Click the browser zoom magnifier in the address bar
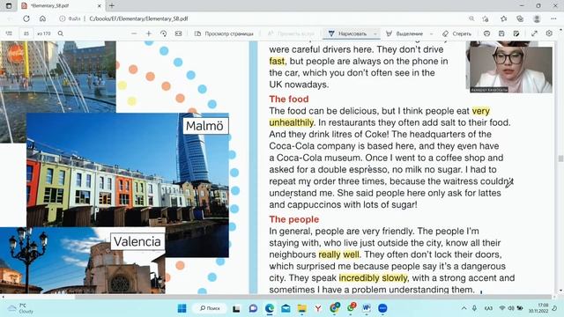Viewport: 564px width, 317px height. pos(471,18)
